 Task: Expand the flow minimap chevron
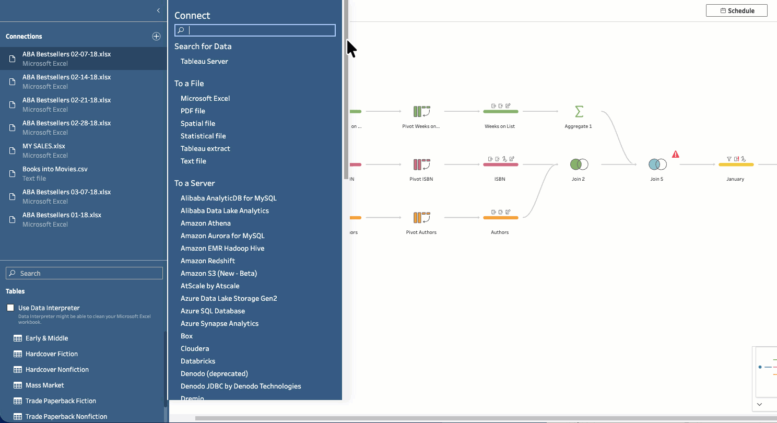coord(759,404)
